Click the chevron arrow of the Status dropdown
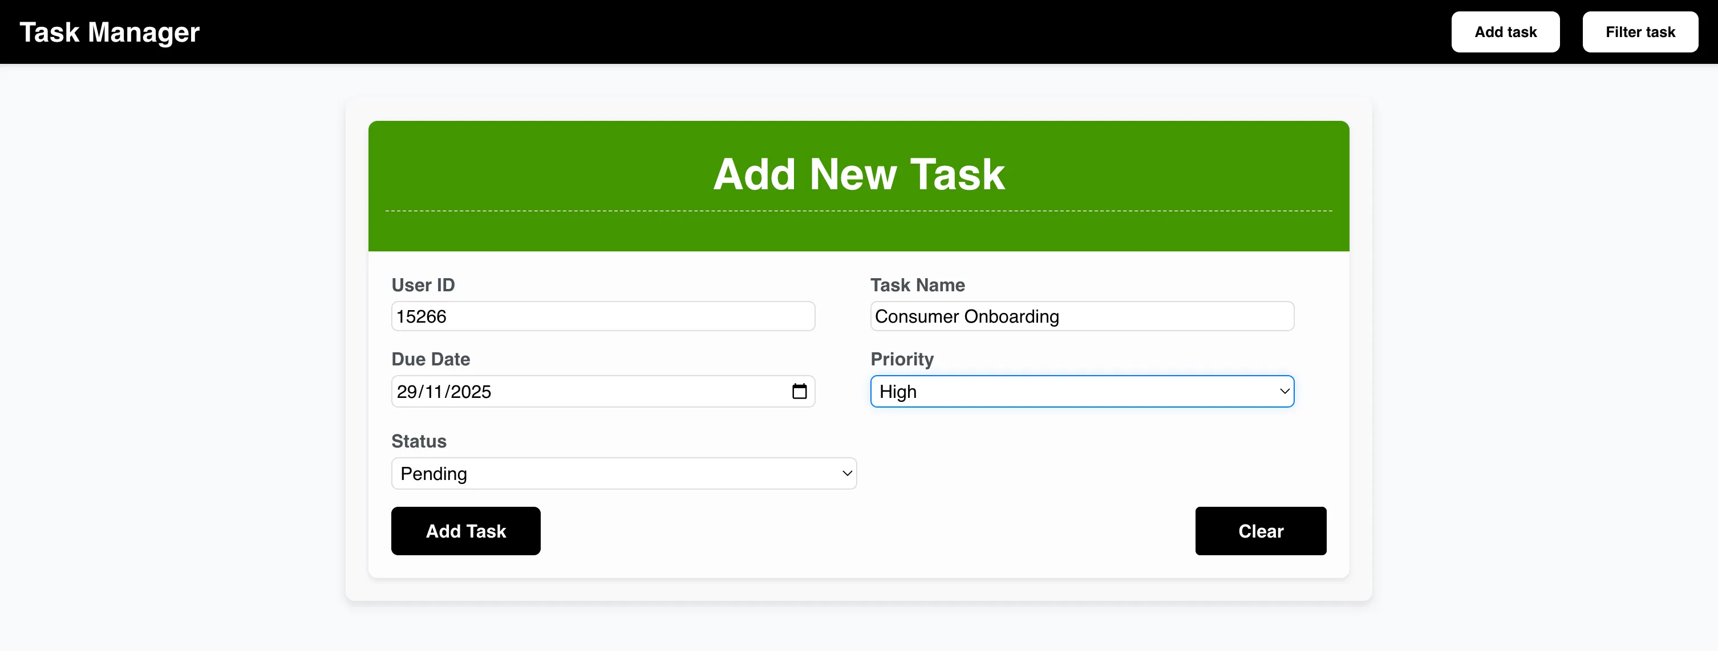The image size is (1718, 651). (x=846, y=474)
